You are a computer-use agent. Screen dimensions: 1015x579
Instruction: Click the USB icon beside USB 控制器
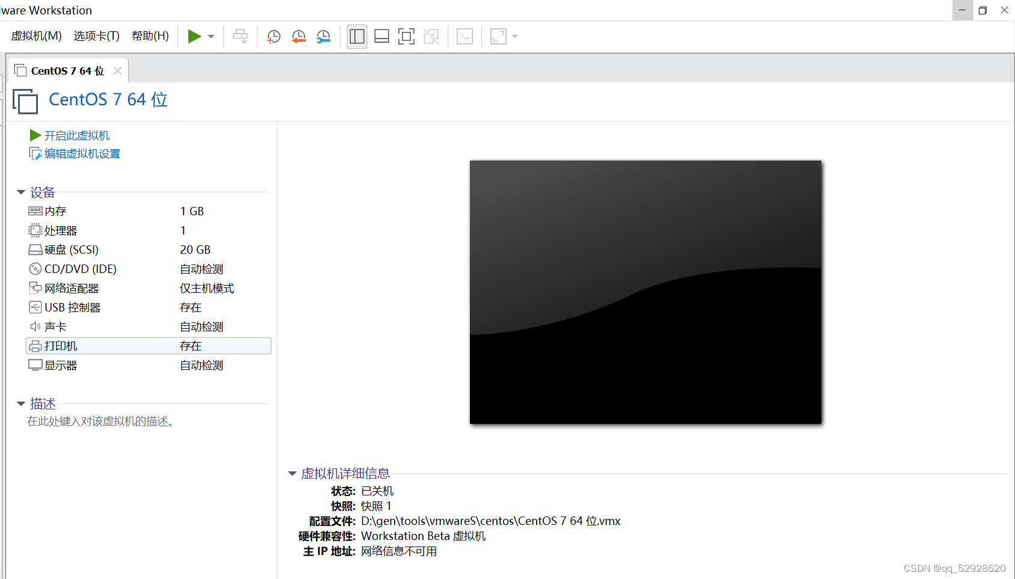[x=35, y=307]
